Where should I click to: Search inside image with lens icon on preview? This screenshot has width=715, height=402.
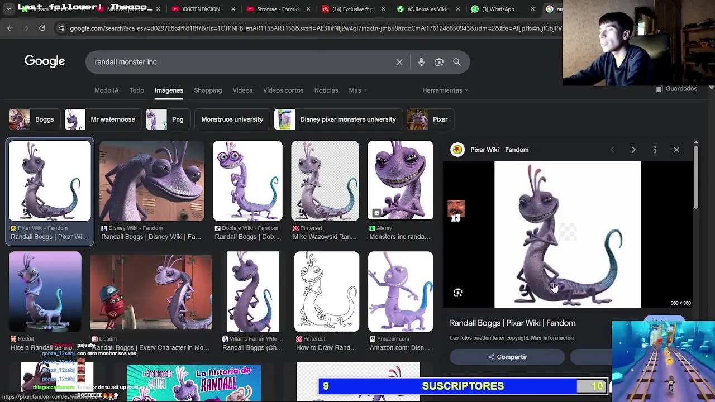458,293
